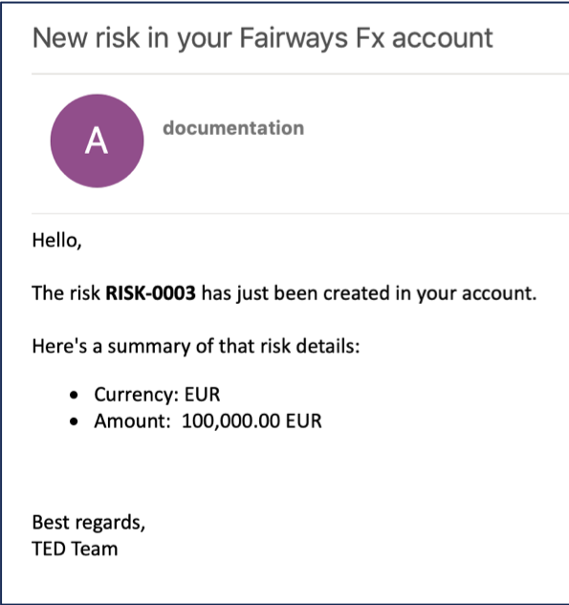Click the divider line under the subject

pos(300,74)
